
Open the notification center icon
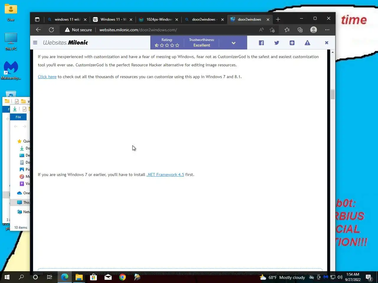pyautogui.click(x=369, y=277)
